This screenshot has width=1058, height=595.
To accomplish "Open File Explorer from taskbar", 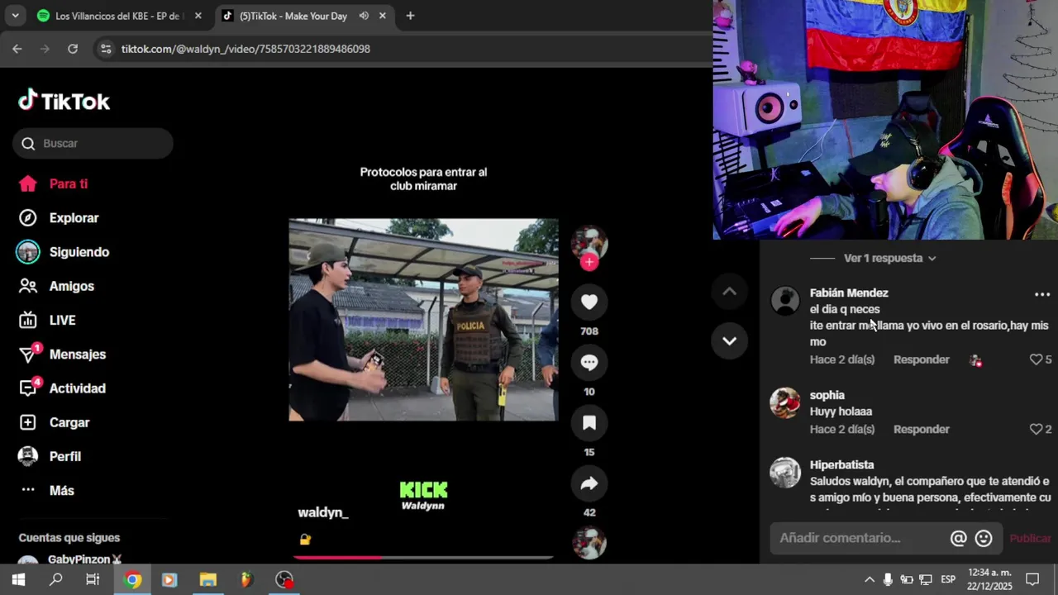I will pyautogui.click(x=207, y=580).
